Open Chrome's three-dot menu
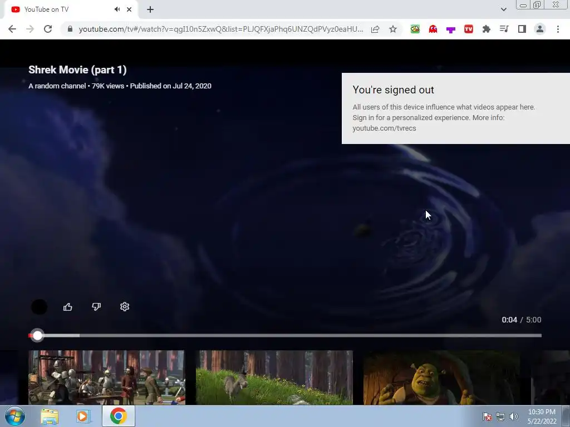 558,29
